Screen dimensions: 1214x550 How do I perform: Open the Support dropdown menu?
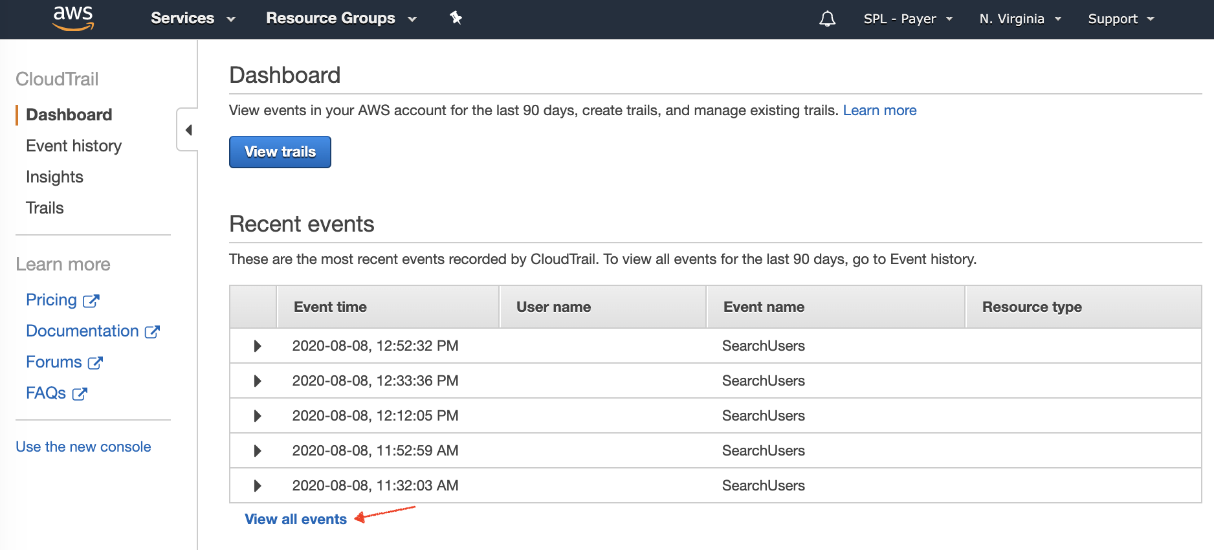coord(1121,19)
